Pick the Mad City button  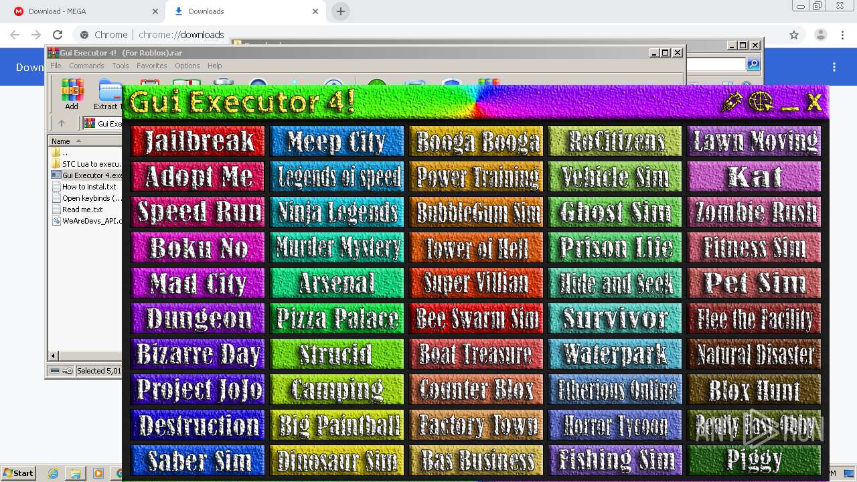point(199,283)
